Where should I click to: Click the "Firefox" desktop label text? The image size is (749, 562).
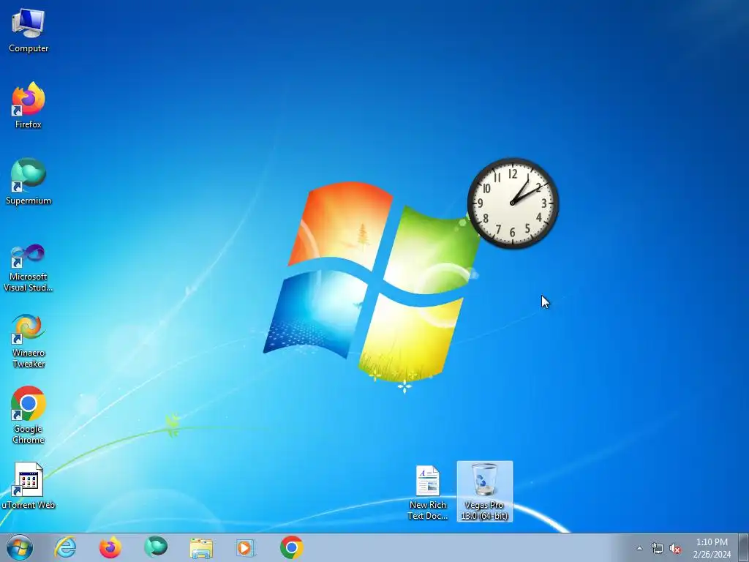29,124
